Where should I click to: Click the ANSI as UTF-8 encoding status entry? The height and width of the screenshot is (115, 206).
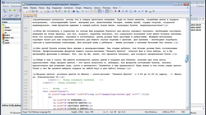tap(169, 112)
